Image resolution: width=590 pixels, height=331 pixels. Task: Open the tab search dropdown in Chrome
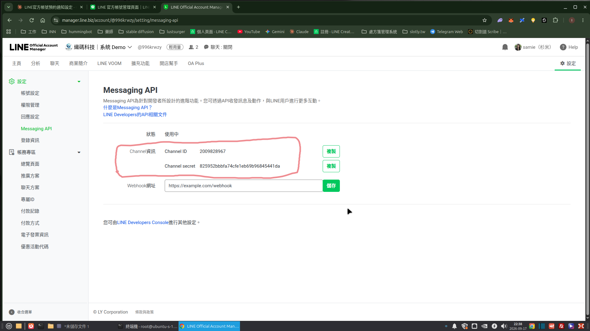tap(9, 7)
